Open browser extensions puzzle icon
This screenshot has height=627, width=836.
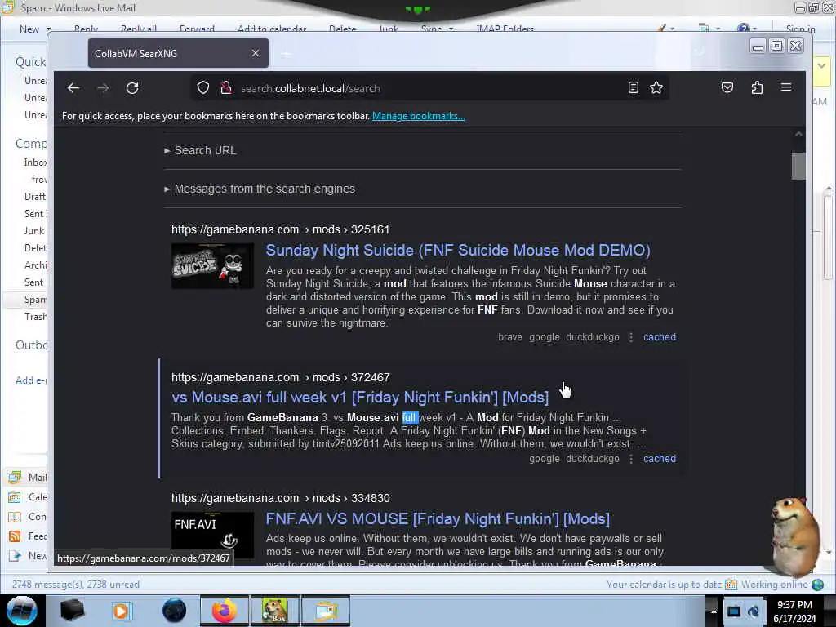coord(757,88)
